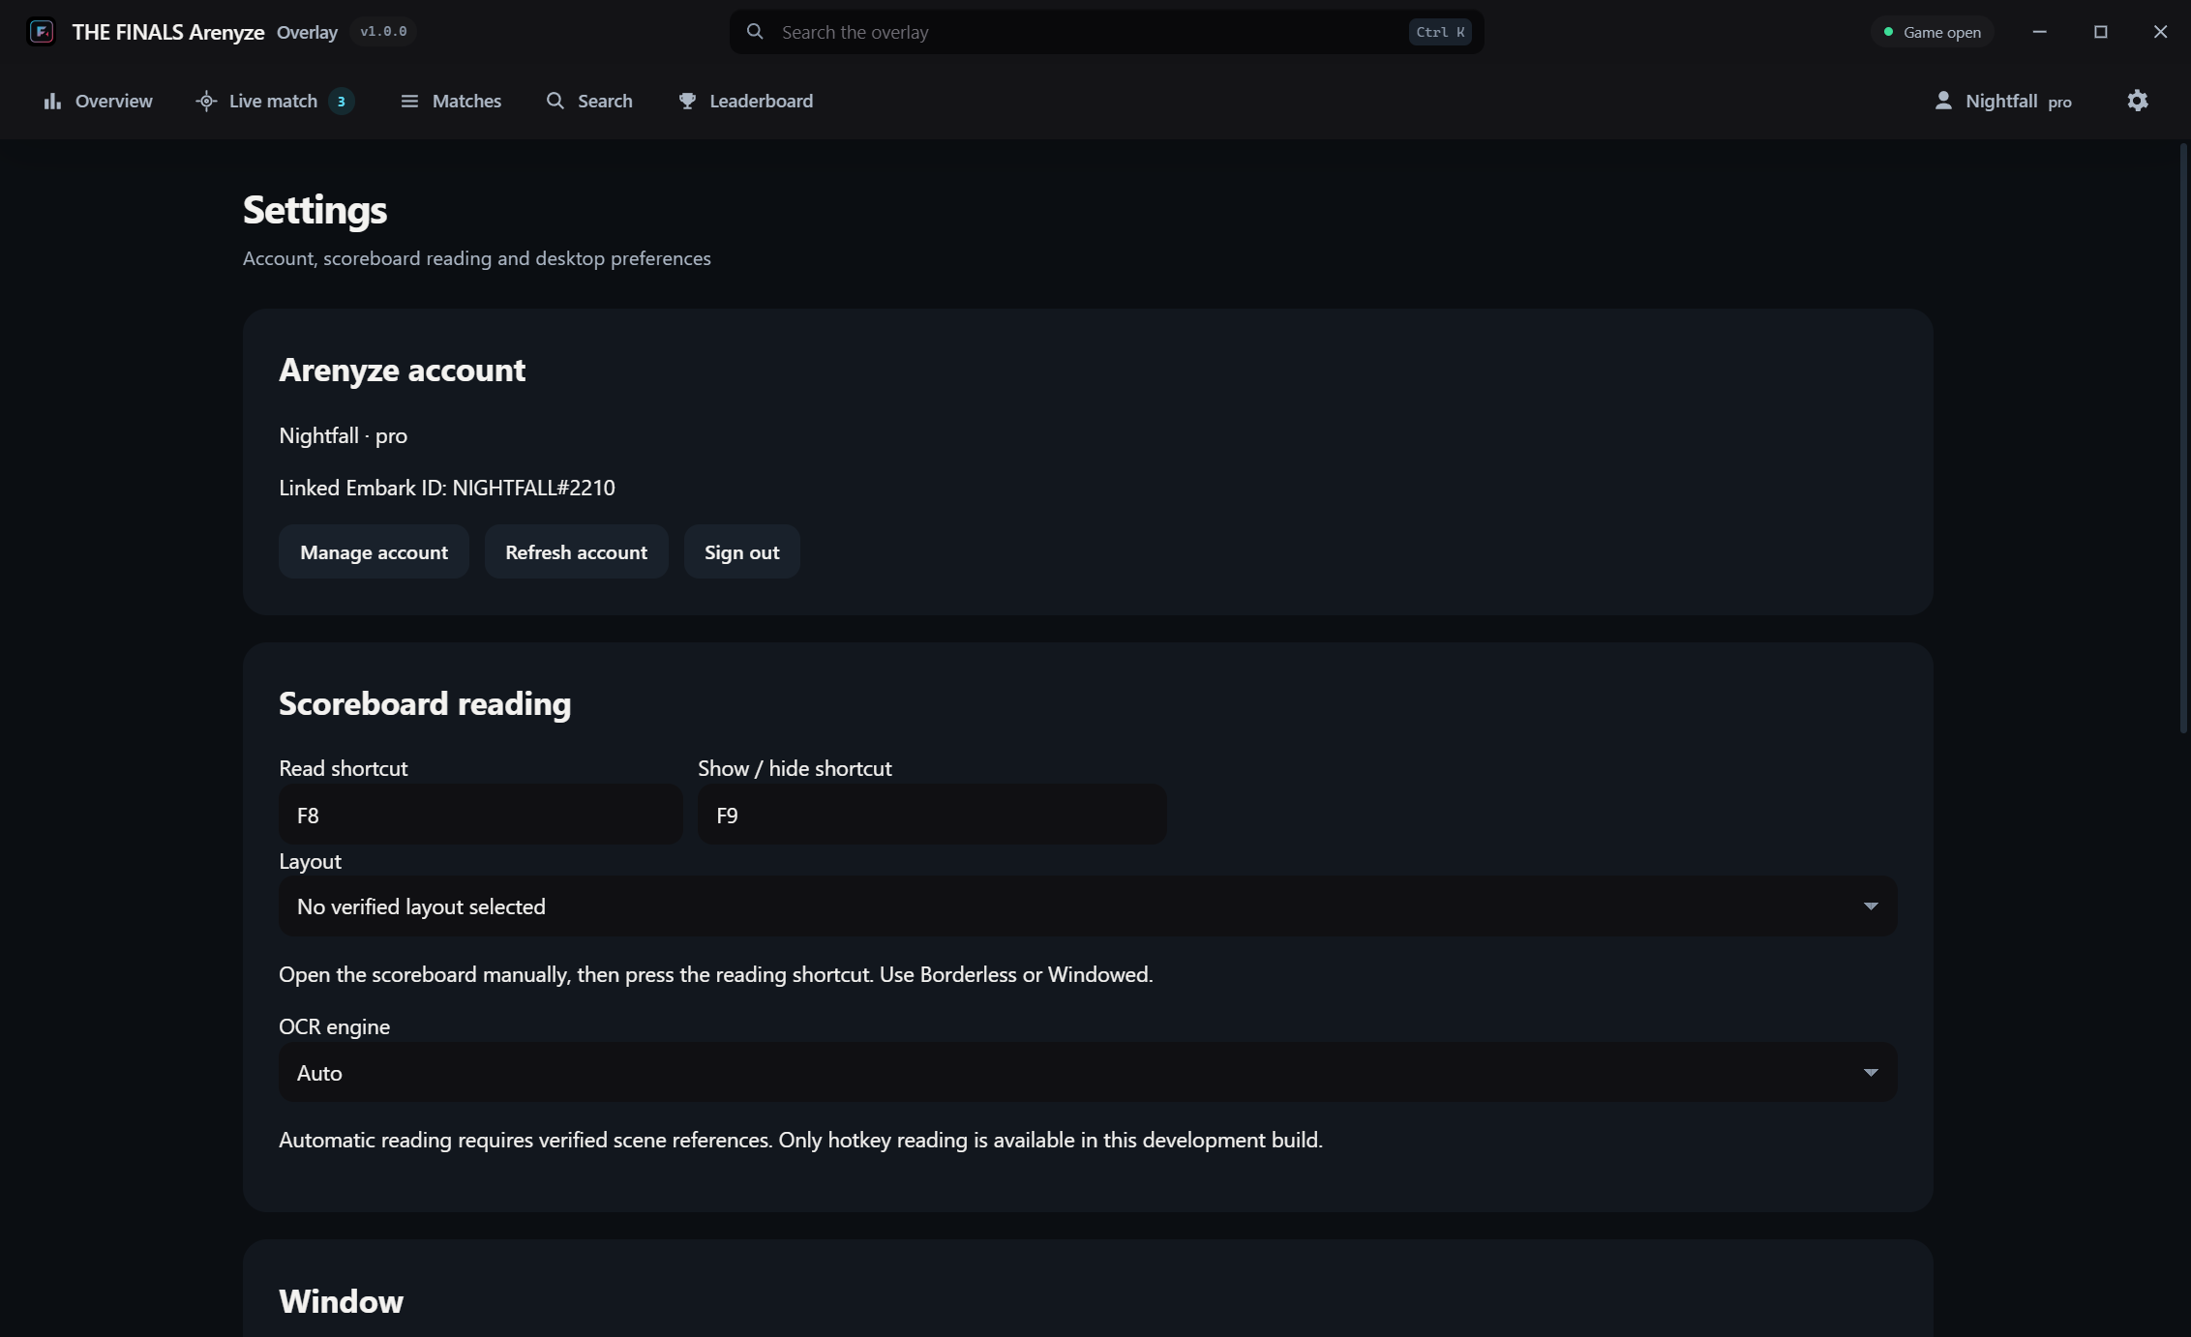Click the Show / hide shortcut field F9
This screenshot has width=2191, height=1337.
click(931, 815)
